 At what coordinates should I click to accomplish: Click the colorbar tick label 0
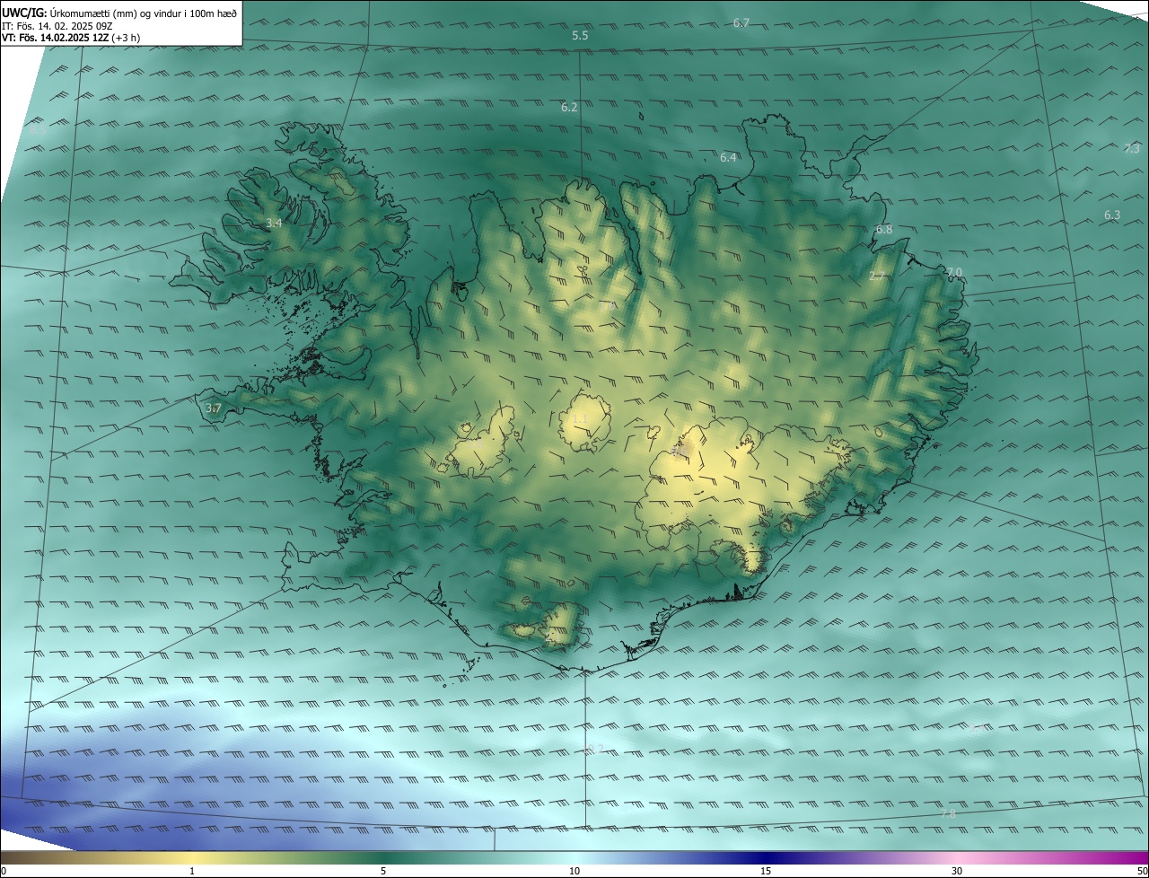(4, 871)
